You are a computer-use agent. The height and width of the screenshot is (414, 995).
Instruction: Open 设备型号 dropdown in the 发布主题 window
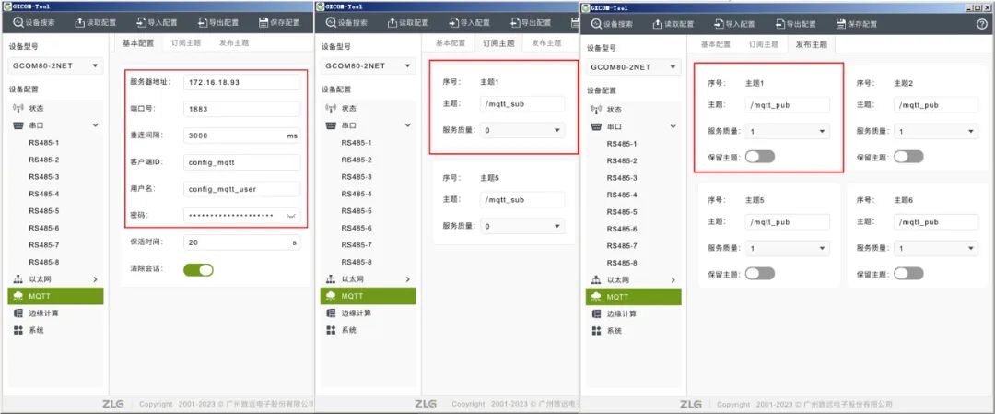click(633, 66)
